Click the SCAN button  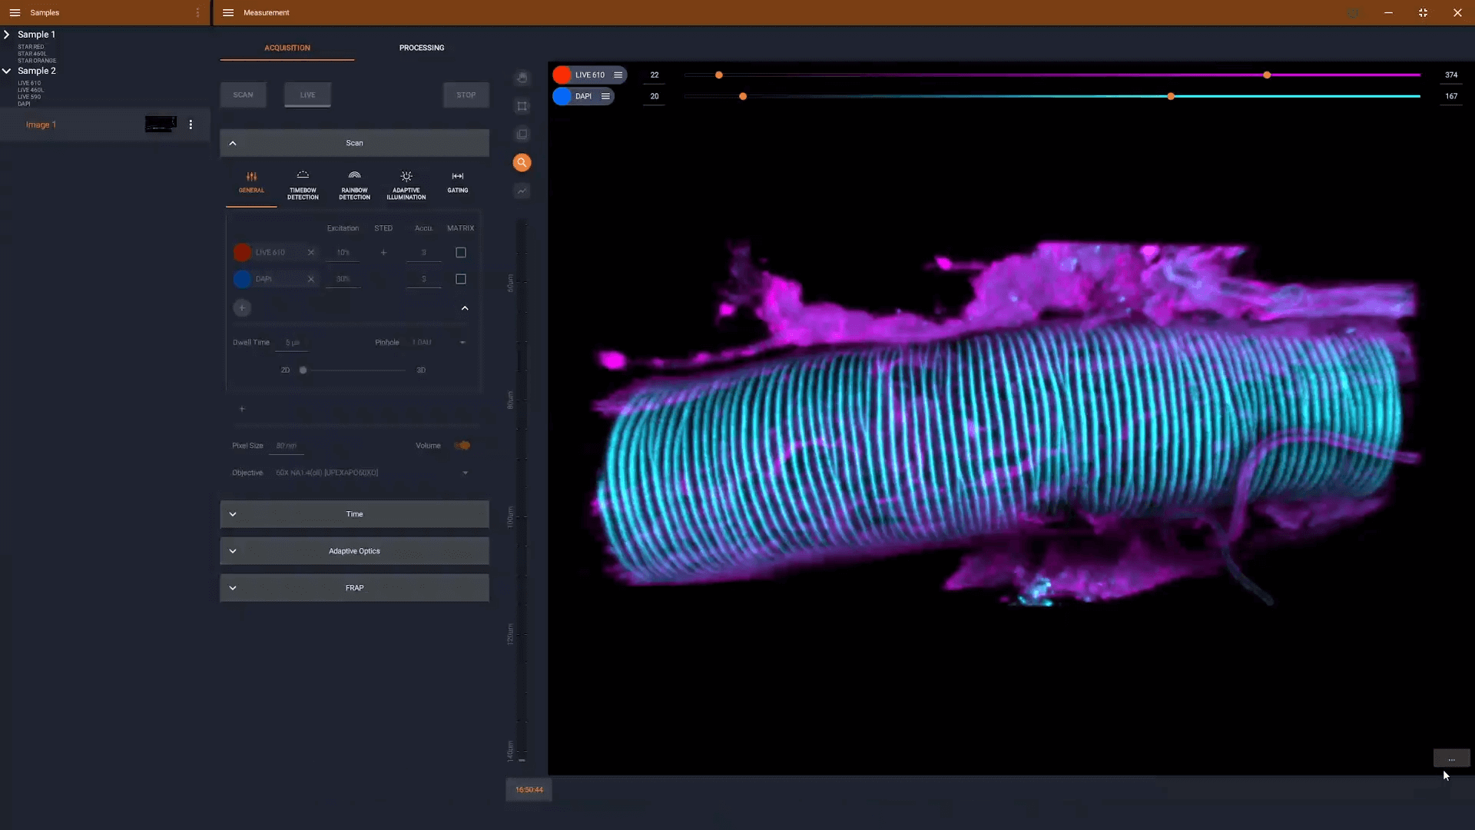[243, 95]
